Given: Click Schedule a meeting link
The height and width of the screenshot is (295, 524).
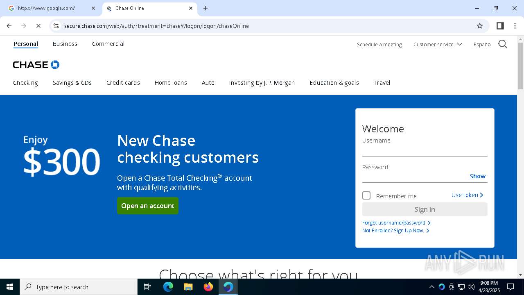Looking at the screenshot, I should (379, 45).
